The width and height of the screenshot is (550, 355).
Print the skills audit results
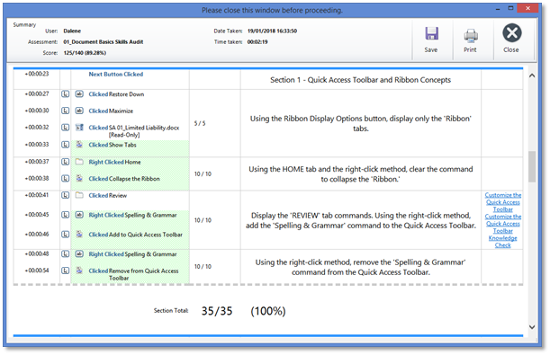tap(470, 40)
